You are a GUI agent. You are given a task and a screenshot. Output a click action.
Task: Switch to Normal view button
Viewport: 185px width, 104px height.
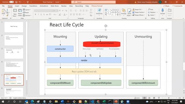coord(145,98)
